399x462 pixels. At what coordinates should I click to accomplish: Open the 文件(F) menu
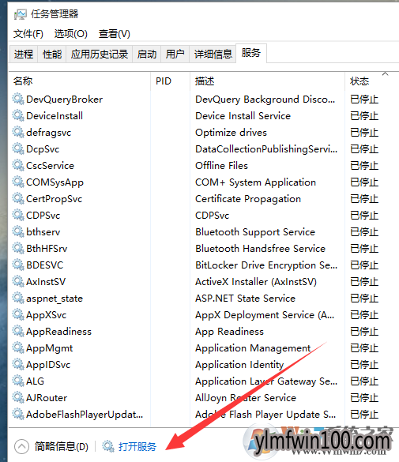[28, 34]
